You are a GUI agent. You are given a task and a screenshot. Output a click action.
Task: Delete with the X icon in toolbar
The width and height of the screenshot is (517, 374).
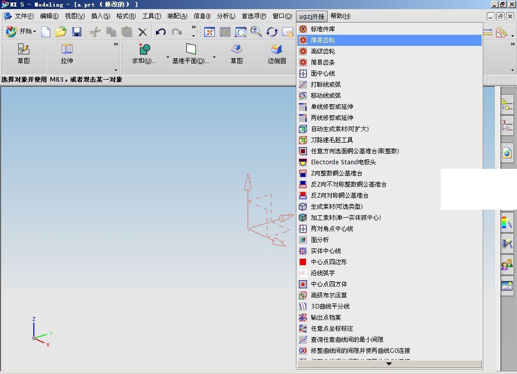142,32
